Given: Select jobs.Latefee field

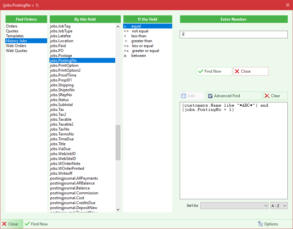Looking at the screenshot, I should click(82, 36).
